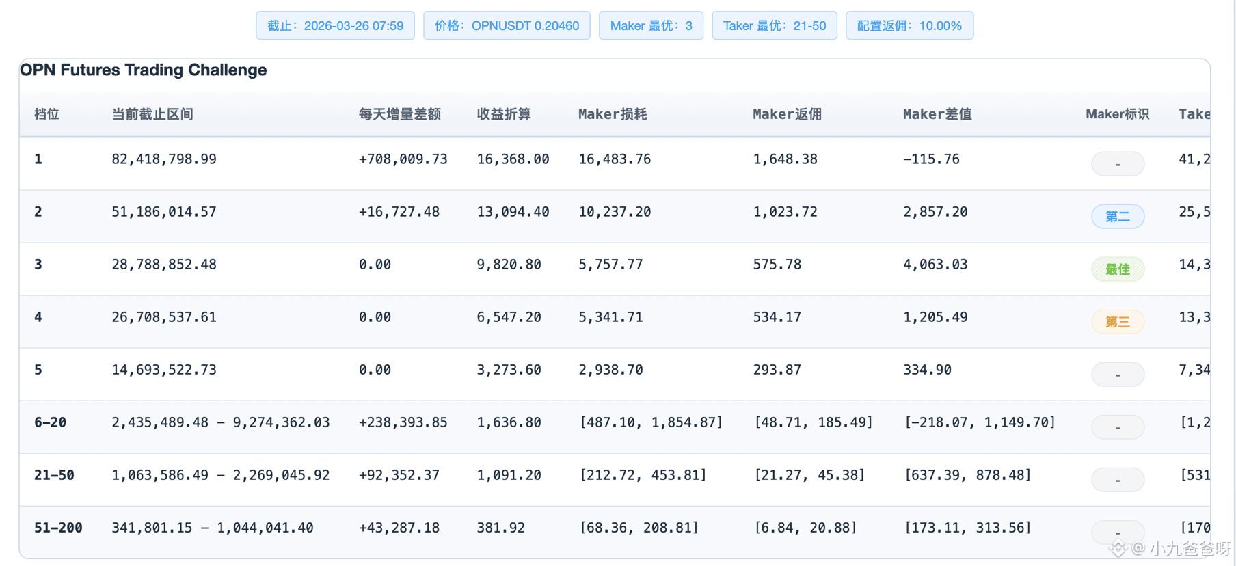Screen dimensions: 1236x566
Task: Click the dash tag in row 21-50
Action: [x=1118, y=480]
